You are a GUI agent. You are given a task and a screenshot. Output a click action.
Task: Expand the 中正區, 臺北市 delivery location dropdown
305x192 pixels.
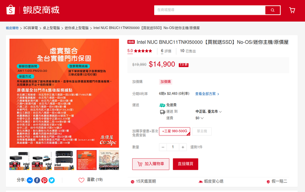pyautogui.click(x=208, y=111)
